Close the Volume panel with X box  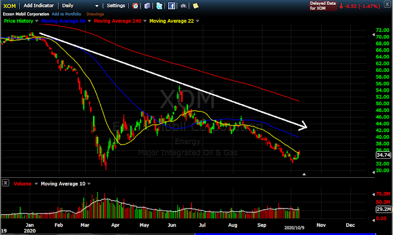coord(6,183)
